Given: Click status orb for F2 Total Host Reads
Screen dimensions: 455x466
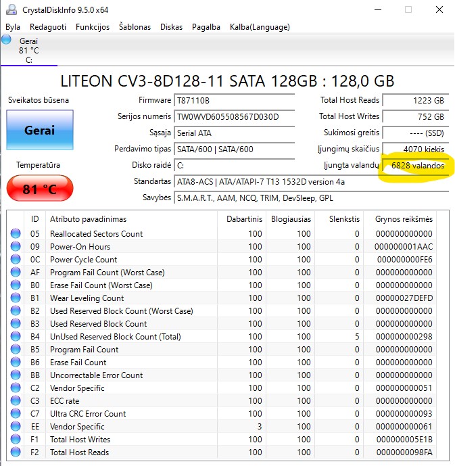Looking at the screenshot, I should [16, 452].
